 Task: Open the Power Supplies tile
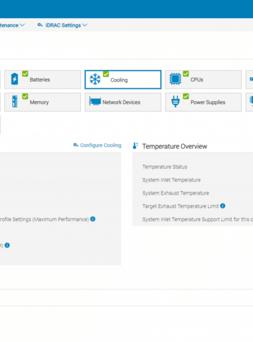(x=203, y=102)
